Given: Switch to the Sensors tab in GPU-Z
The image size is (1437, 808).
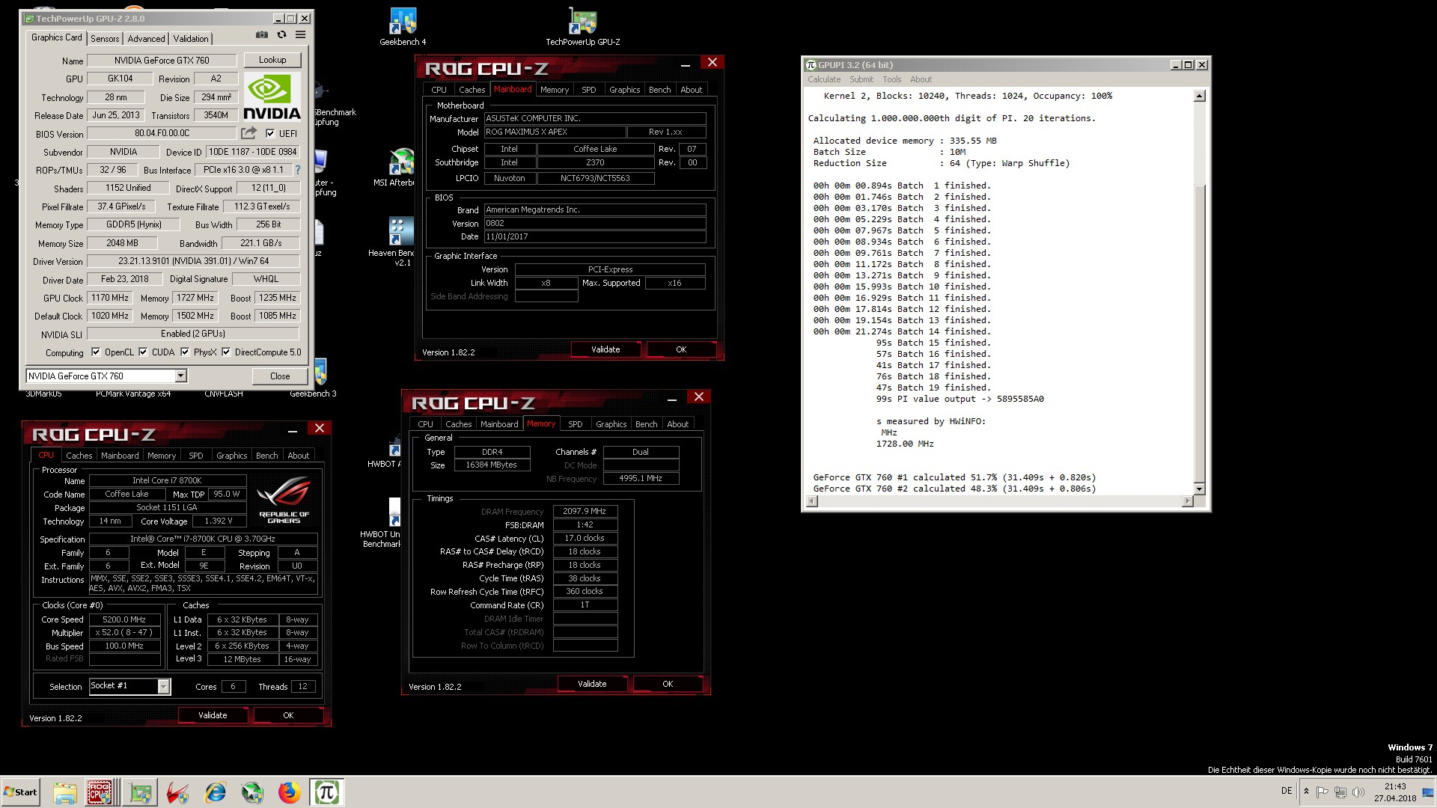Looking at the screenshot, I should (x=105, y=39).
